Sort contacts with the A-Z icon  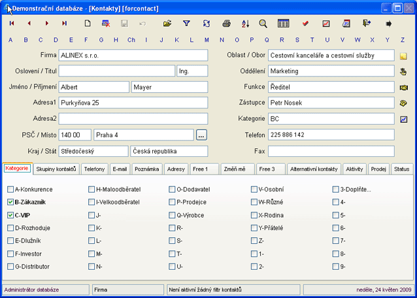tap(245, 24)
